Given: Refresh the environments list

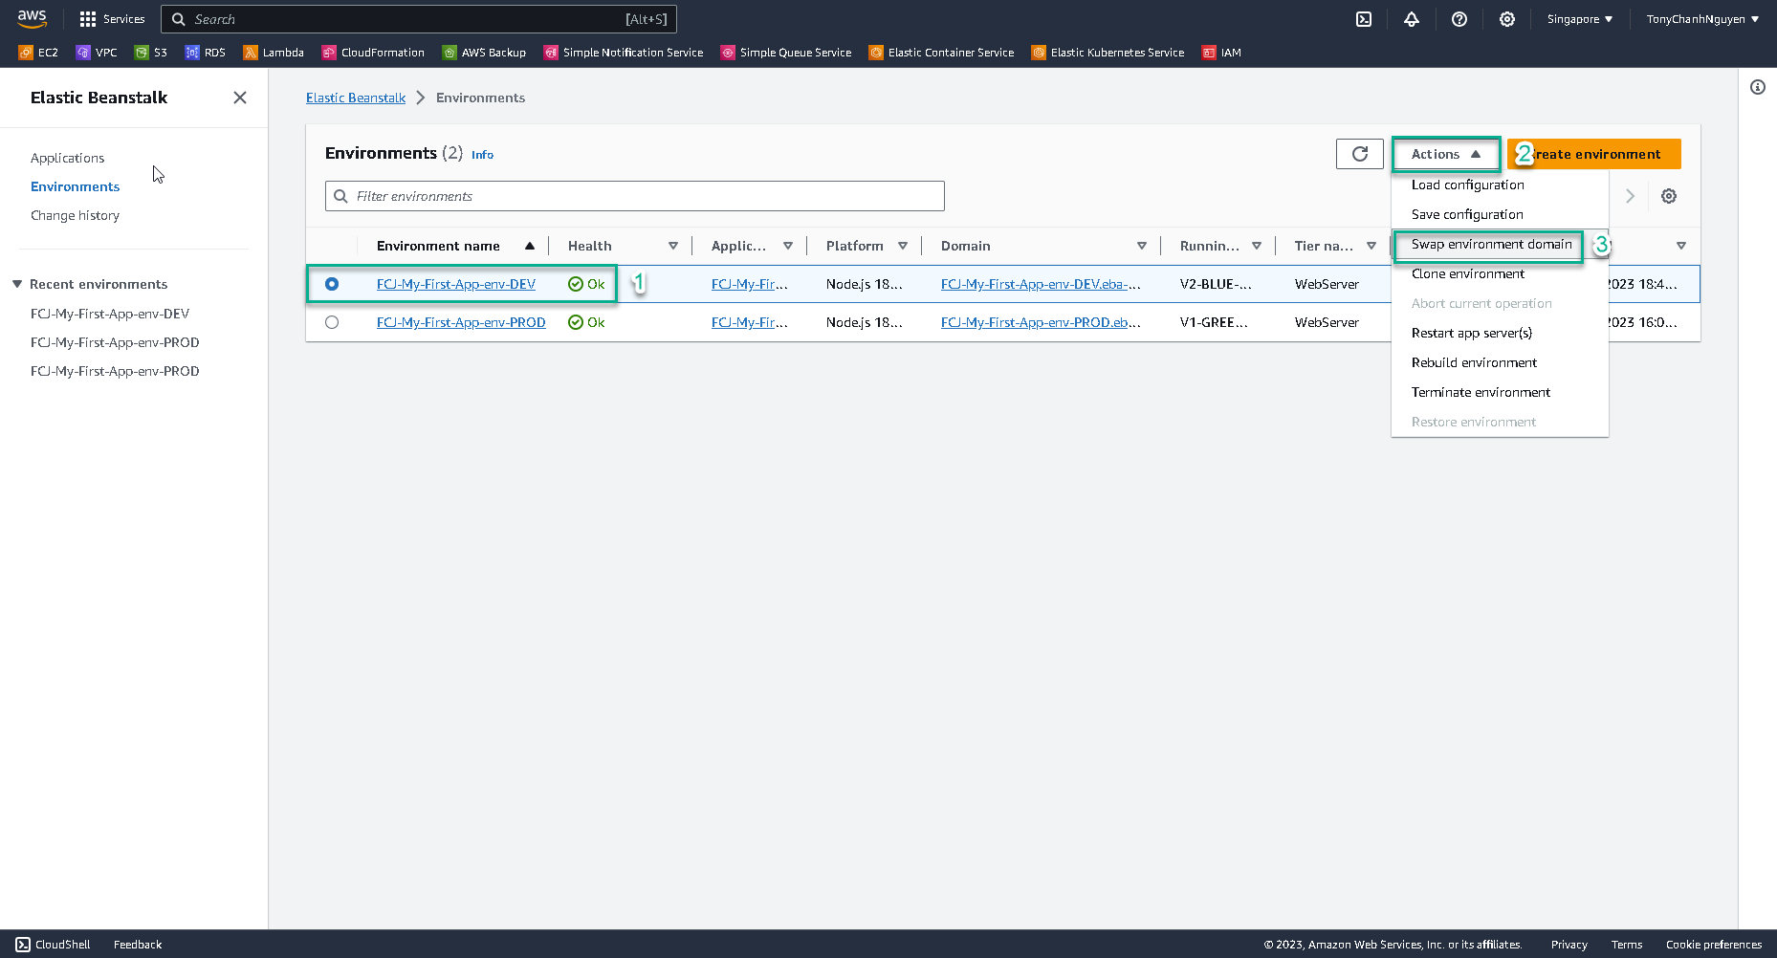Looking at the screenshot, I should coord(1359,154).
